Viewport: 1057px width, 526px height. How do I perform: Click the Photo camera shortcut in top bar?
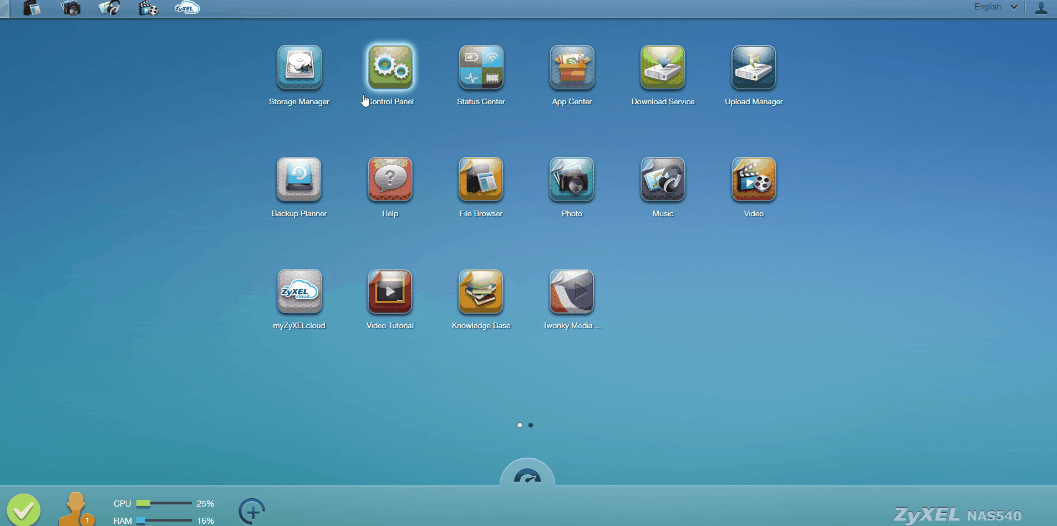(x=71, y=8)
